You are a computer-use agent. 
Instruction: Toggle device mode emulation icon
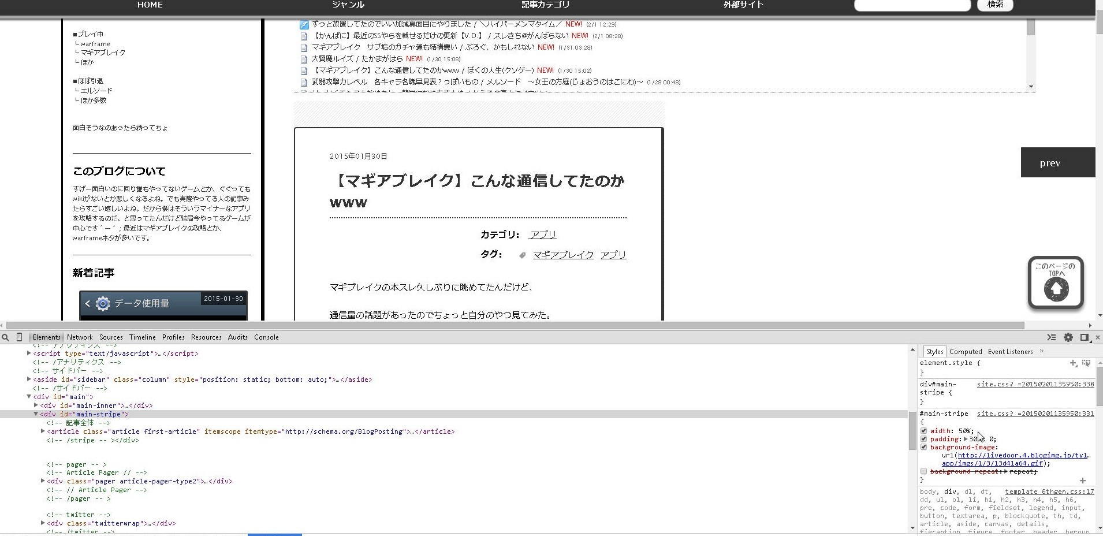pyautogui.click(x=19, y=337)
